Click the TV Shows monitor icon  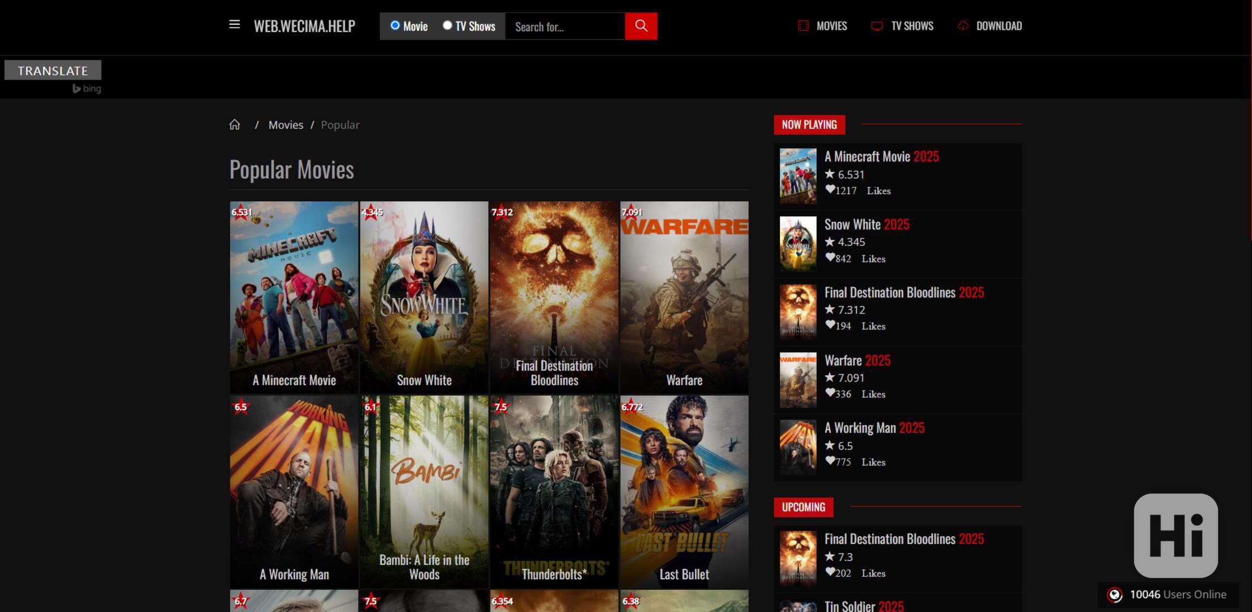pos(877,26)
